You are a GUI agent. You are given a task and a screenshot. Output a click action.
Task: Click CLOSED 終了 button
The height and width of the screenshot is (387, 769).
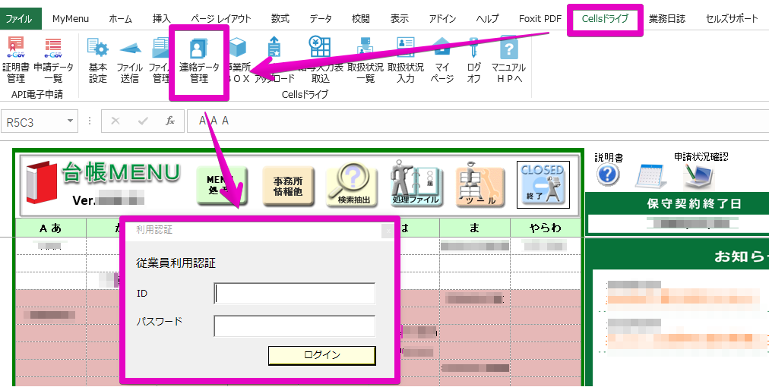click(x=543, y=184)
